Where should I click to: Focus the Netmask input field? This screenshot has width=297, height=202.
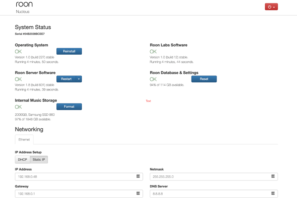pyautogui.click(x=214, y=177)
